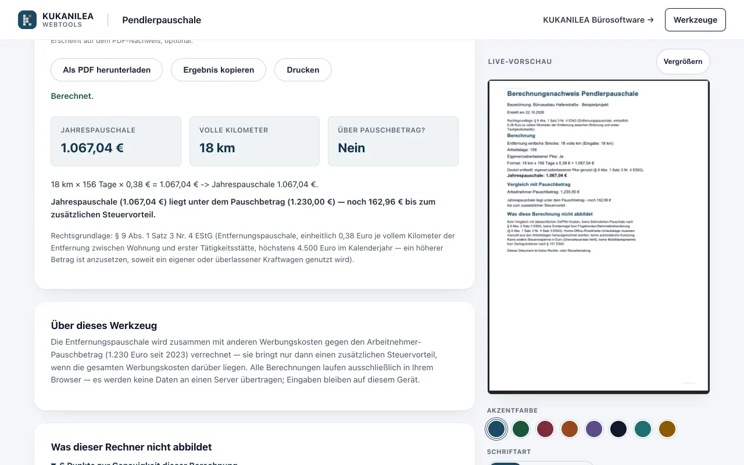The width and height of the screenshot is (744, 465).
Task: Choose the golden brown accent color
Action: point(667,429)
